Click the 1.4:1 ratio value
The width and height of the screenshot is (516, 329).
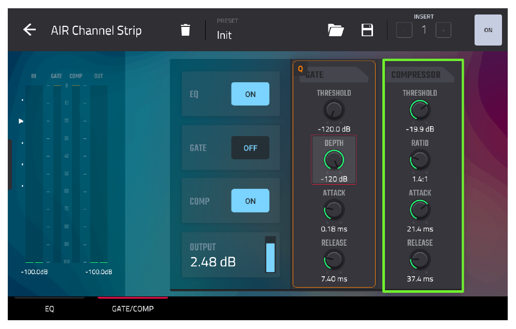pyautogui.click(x=420, y=179)
